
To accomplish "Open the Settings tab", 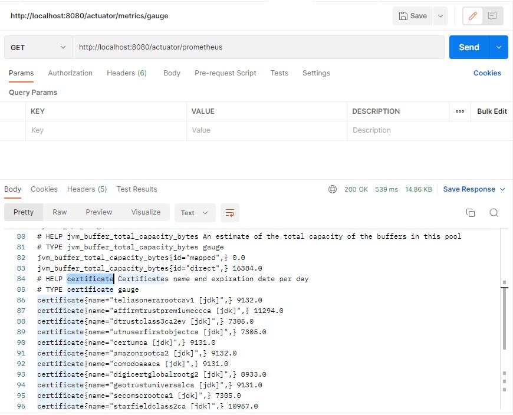I will click(x=316, y=73).
